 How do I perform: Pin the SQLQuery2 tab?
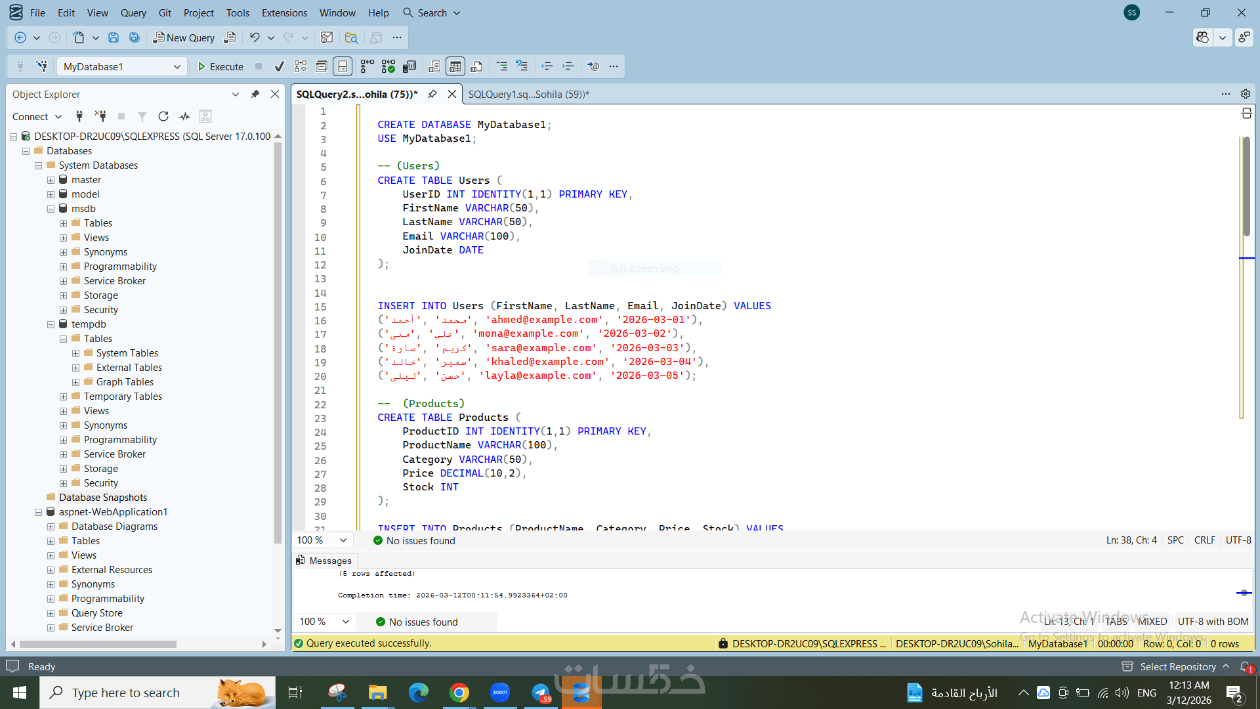click(432, 94)
